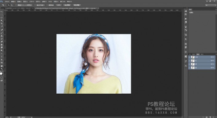The height and width of the screenshot is (118, 217).
Task: Delete current channel trash icon
Action: tap(213, 117)
